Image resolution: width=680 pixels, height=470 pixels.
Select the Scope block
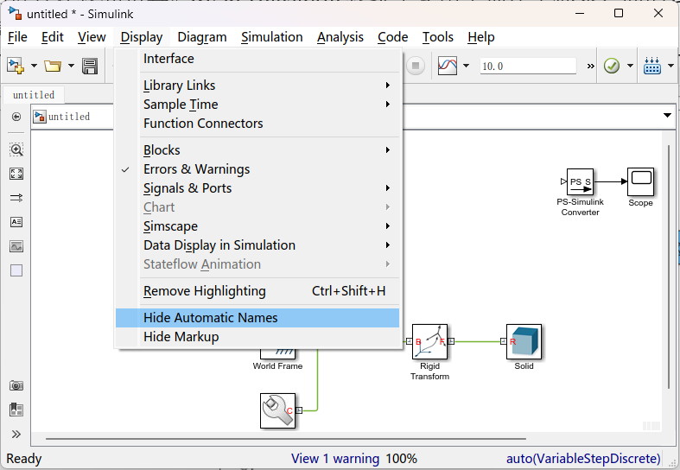tap(640, 181)
